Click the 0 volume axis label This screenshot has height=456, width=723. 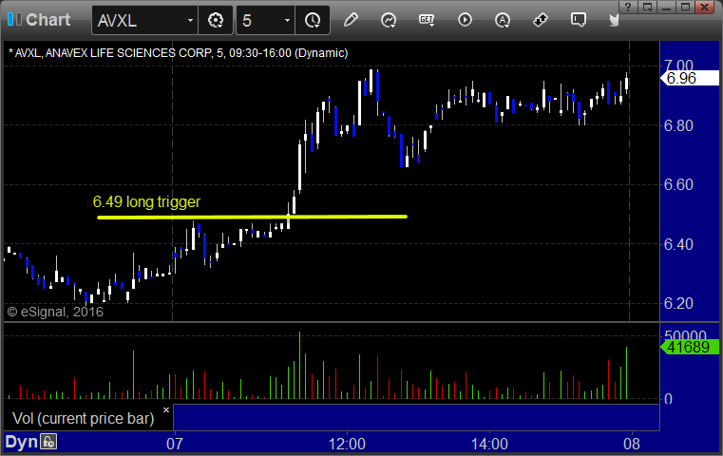point(668,399)
